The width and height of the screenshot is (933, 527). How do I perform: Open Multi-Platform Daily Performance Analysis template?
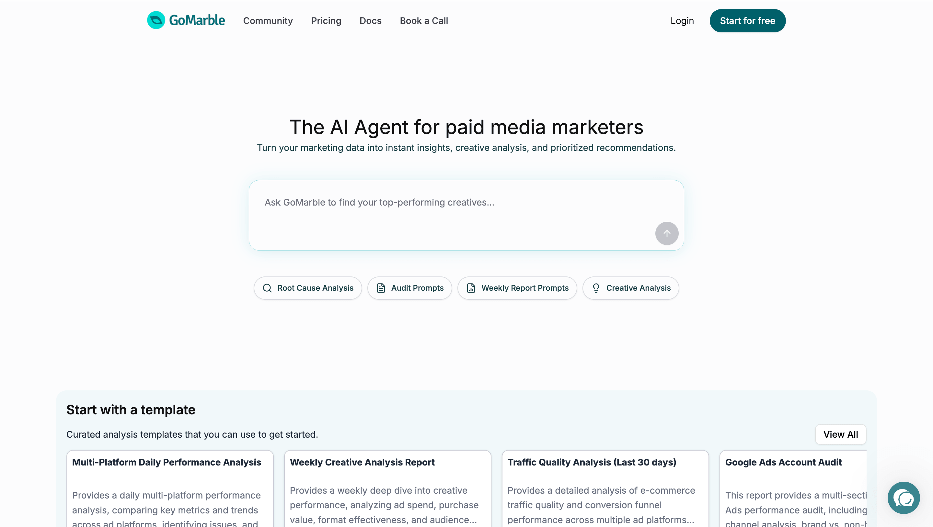[x=167, y=462]
